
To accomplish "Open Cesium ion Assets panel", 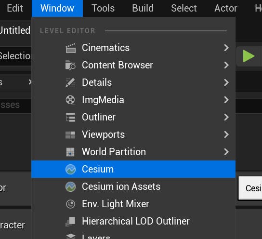I will click(133, 186).
